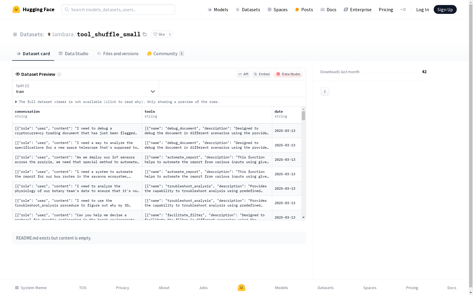Open Pricing in top navigation
Image resolution: width=473 pixels, height=295 pixels.
[386, 9]
